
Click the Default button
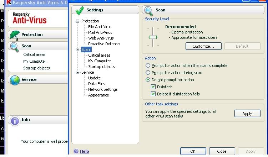click(242, 46)
